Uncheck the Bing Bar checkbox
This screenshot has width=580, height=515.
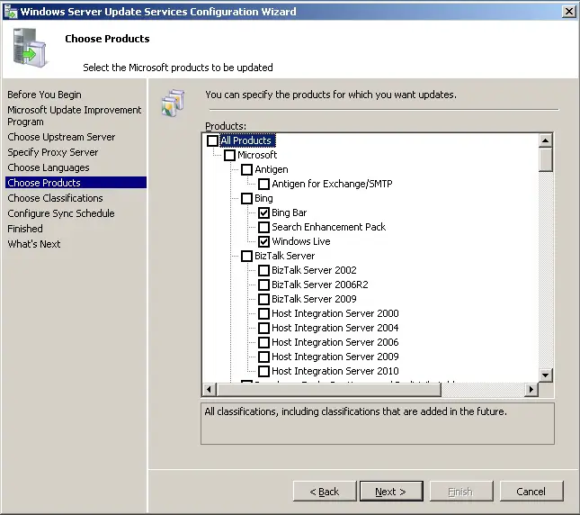(263, 212)
